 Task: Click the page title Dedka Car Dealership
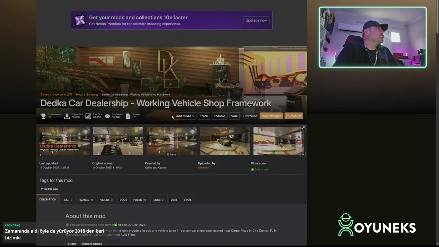point(156,103)
